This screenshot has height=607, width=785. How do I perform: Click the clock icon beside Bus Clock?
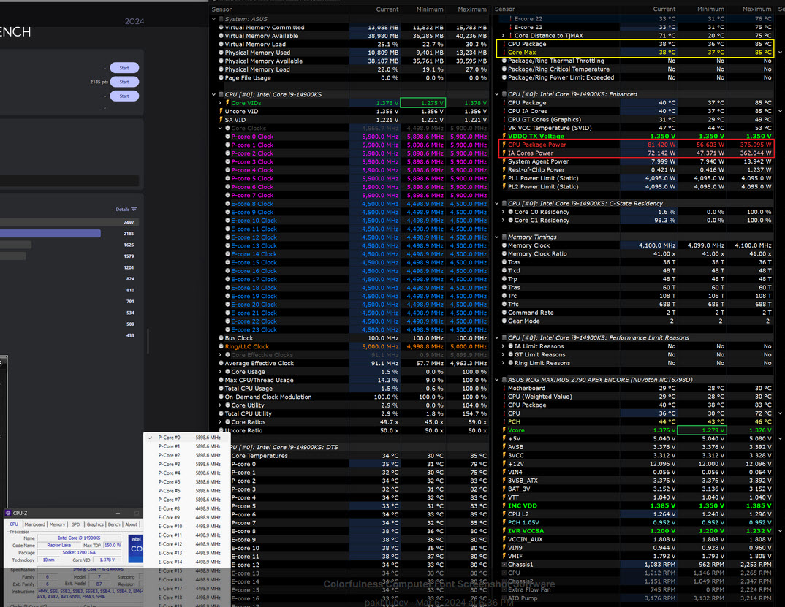coord(221,338)
